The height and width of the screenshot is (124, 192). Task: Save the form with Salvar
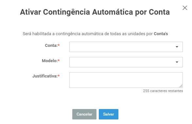(109, 114)
